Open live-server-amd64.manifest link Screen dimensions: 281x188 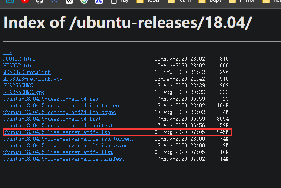tap(64, 159)
